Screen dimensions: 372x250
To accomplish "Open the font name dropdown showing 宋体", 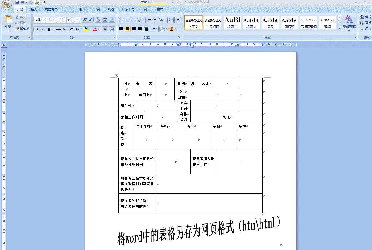I will [65, 20].
